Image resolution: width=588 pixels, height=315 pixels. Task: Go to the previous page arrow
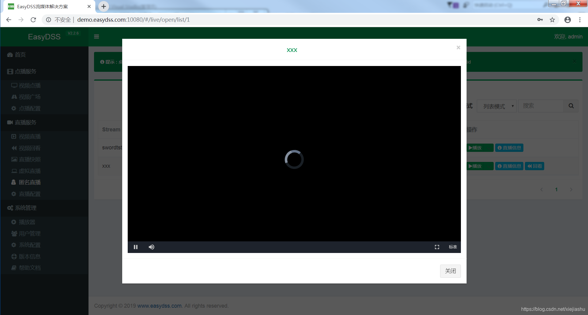(x=541, y=190)
